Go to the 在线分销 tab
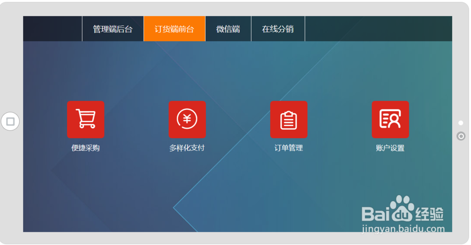The height and width of the screenshot is (245, 471). (278, 29)
